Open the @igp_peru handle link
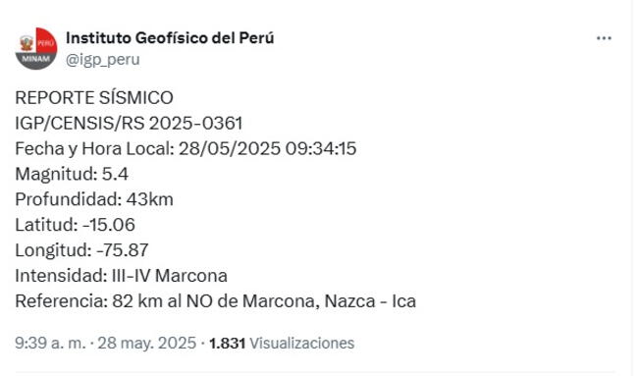Viewport: 638px width, 376px height. coord(102,60)
